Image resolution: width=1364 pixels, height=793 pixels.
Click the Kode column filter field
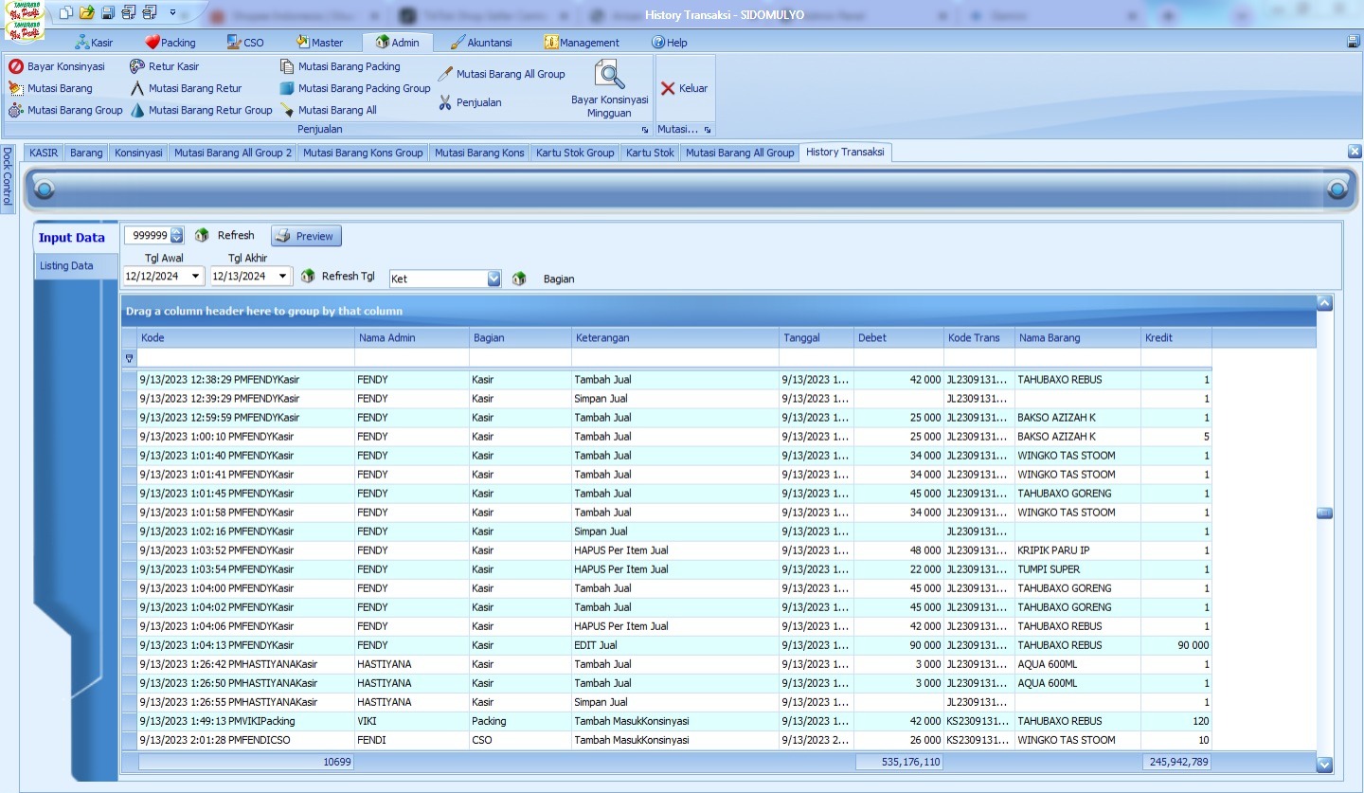[x=246, y=358]
